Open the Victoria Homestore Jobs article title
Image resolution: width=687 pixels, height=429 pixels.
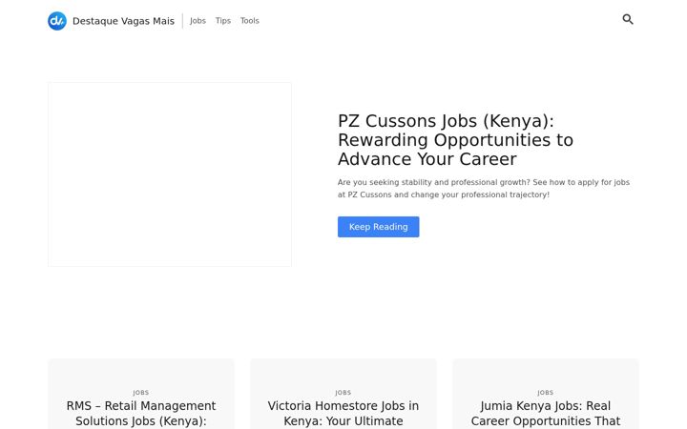pos(343,414)
